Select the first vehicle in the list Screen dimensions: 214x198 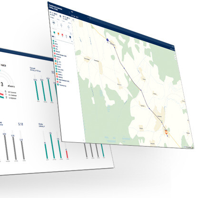pos(55,41)
